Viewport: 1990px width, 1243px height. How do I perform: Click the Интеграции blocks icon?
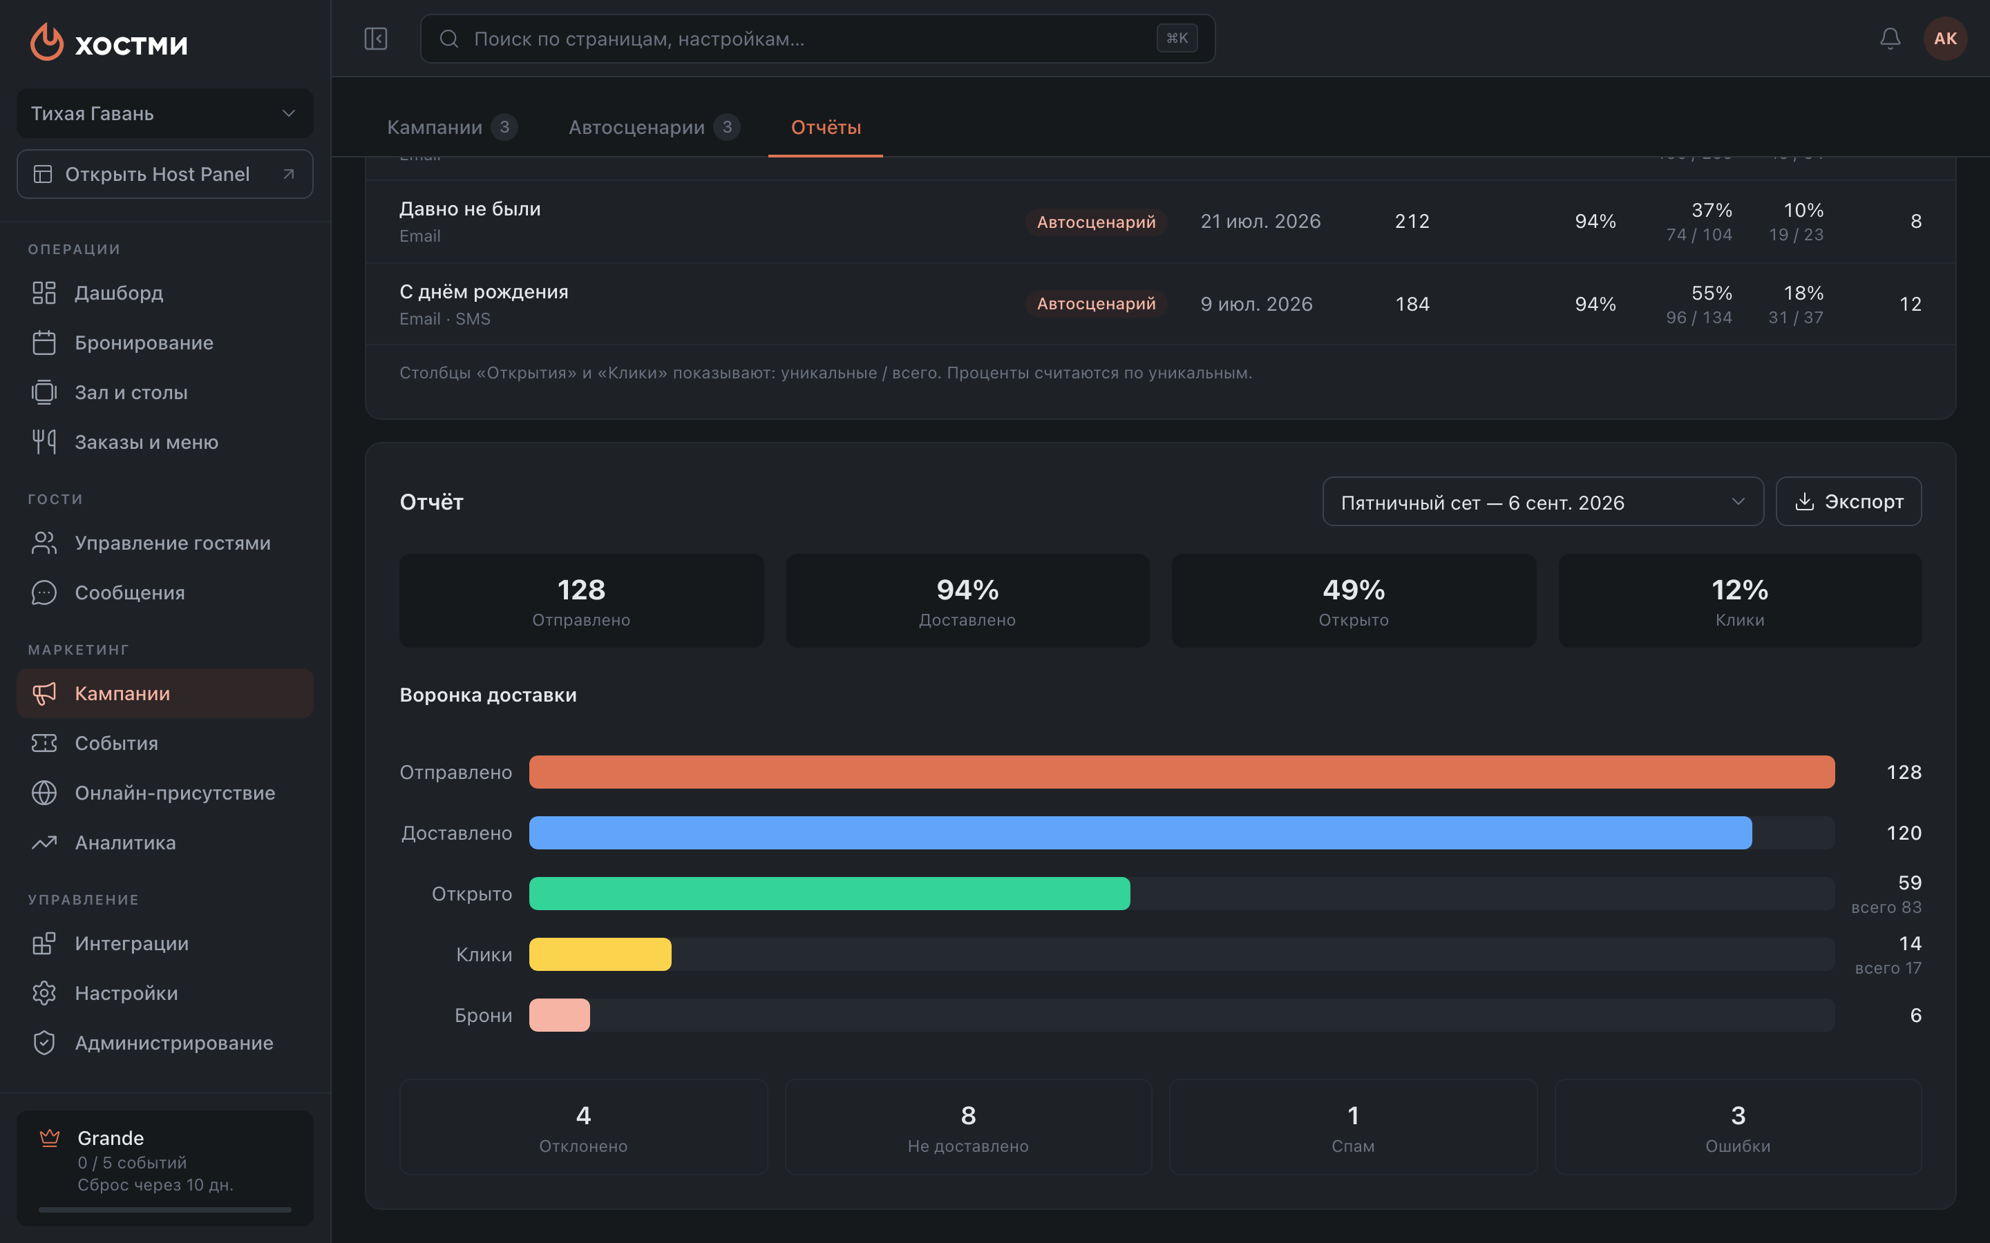(x=44, y=943)
